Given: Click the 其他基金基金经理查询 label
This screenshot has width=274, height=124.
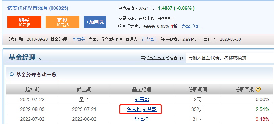Looking at the screenshot, I should pyautogui.click(x=162, y=58).
